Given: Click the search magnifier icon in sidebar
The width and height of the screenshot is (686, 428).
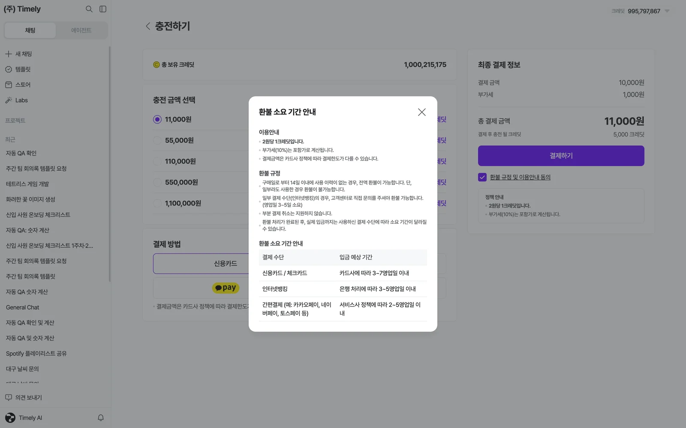Looking at the screenshot, I should coord(89,9).
